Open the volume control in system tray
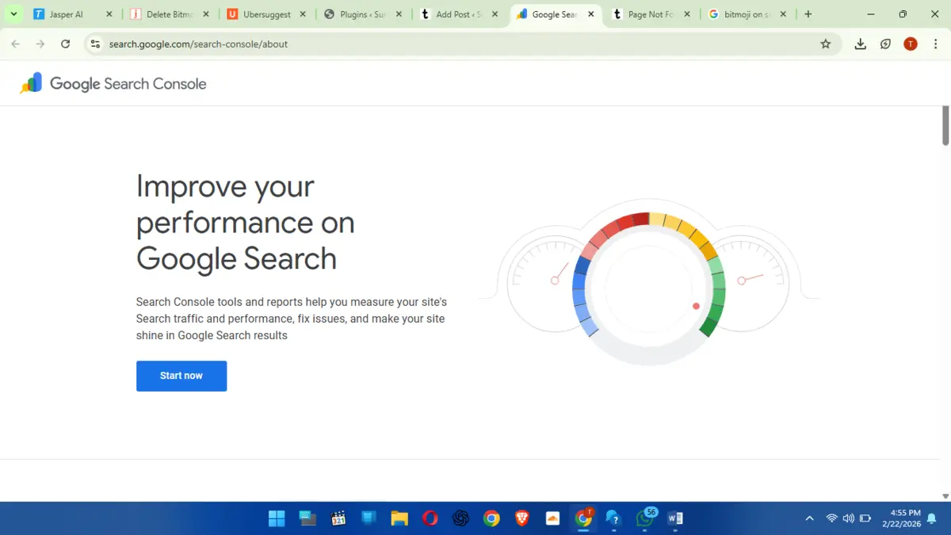This screenshot has height=535, width=951. [849, 518]
